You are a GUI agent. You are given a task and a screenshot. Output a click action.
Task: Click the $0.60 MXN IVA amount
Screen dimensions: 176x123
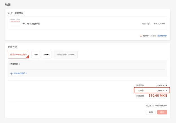point(162,90)
